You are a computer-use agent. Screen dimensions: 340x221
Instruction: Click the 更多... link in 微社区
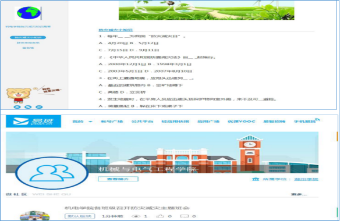(x=299, y=194)
